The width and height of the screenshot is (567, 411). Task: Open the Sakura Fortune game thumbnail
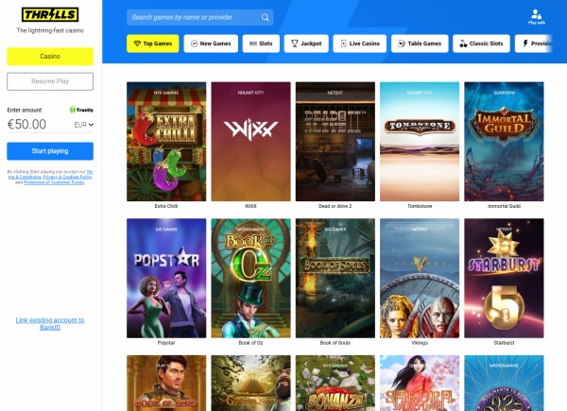click(x=420, y=384)
